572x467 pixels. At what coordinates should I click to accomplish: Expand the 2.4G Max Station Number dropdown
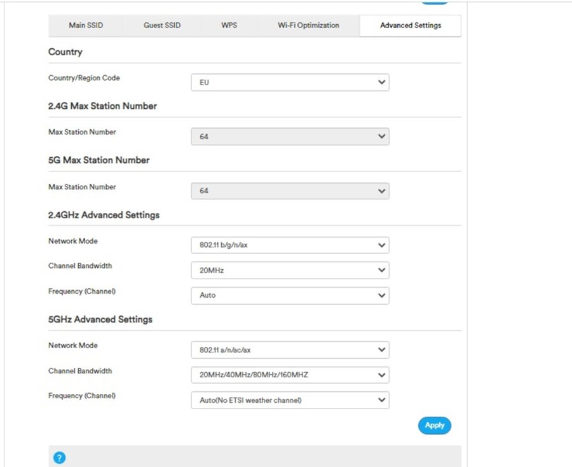(x=290, y=137)
